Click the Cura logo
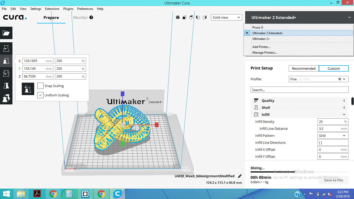Viewport: 354px width, 199px height. click(x=15, y=17)
